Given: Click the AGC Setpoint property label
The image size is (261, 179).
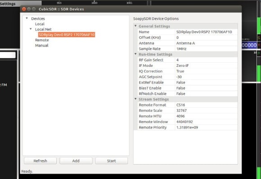Looking at the screenshot, I should pyautogui.click(x=150, y=77).
